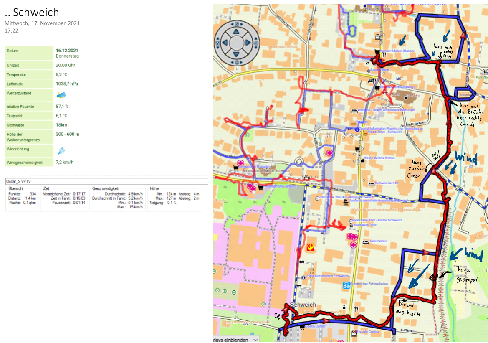488x343 pixels.
Task: Click the fire station icon on map
Action: pyautogui.click(x=310, y=247)
